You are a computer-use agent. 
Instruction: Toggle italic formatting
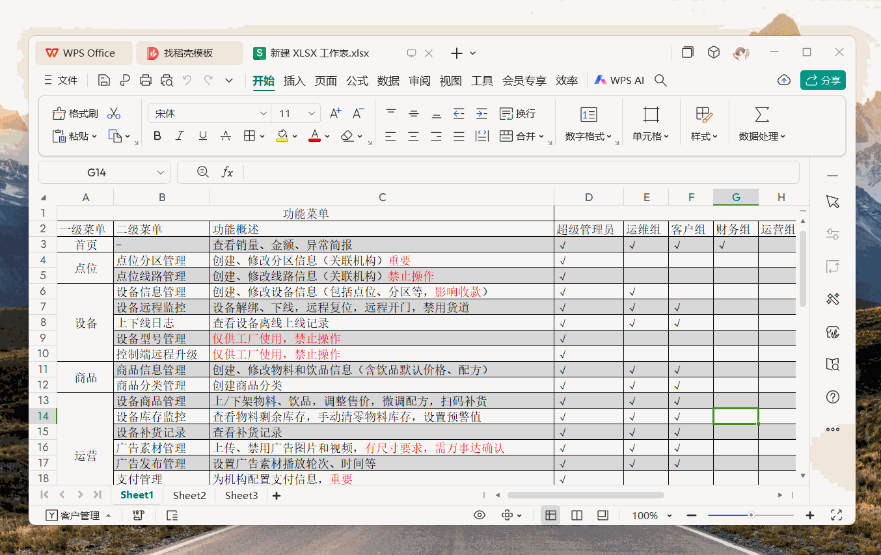(180, 136)
